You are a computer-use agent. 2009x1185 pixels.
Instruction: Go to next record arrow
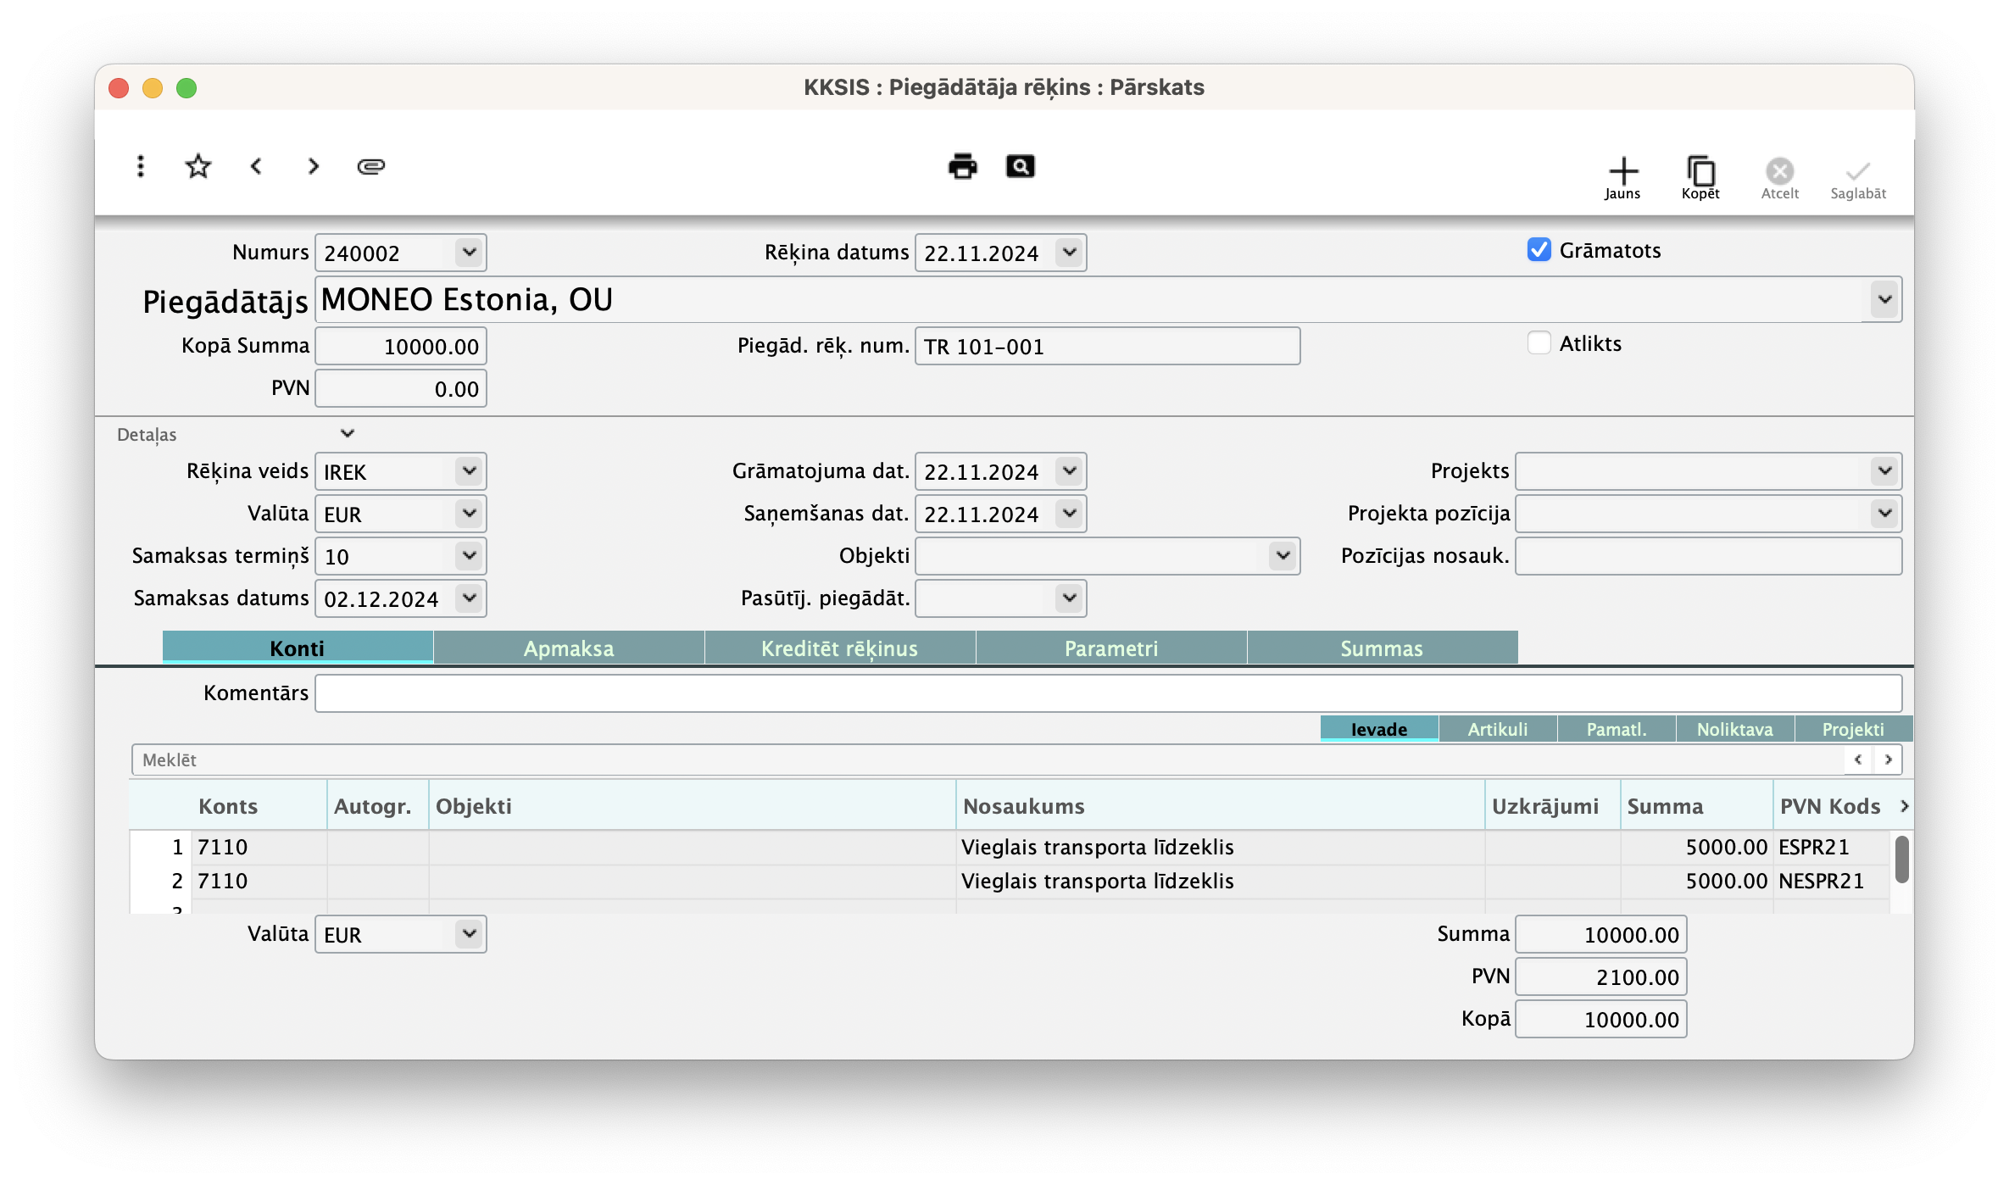click(314, 166)
